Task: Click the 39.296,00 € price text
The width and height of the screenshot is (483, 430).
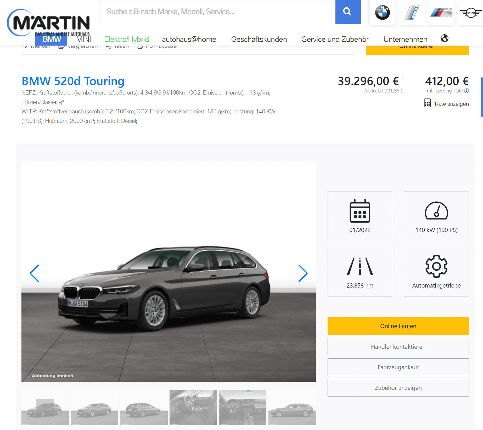Action: [x=368, y=81]
